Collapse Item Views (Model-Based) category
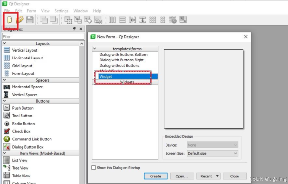 pyautogui.click(x=5, y=153)
